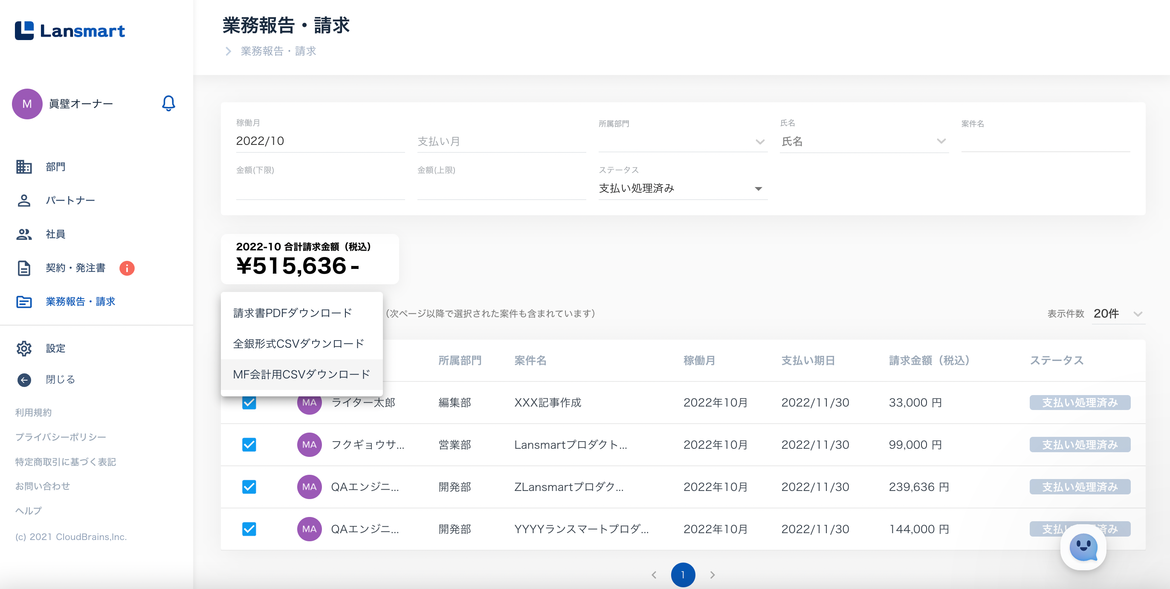
Task: Uncheck the 239,636 円 row checkbox
Action: click(x=249, y=487)
